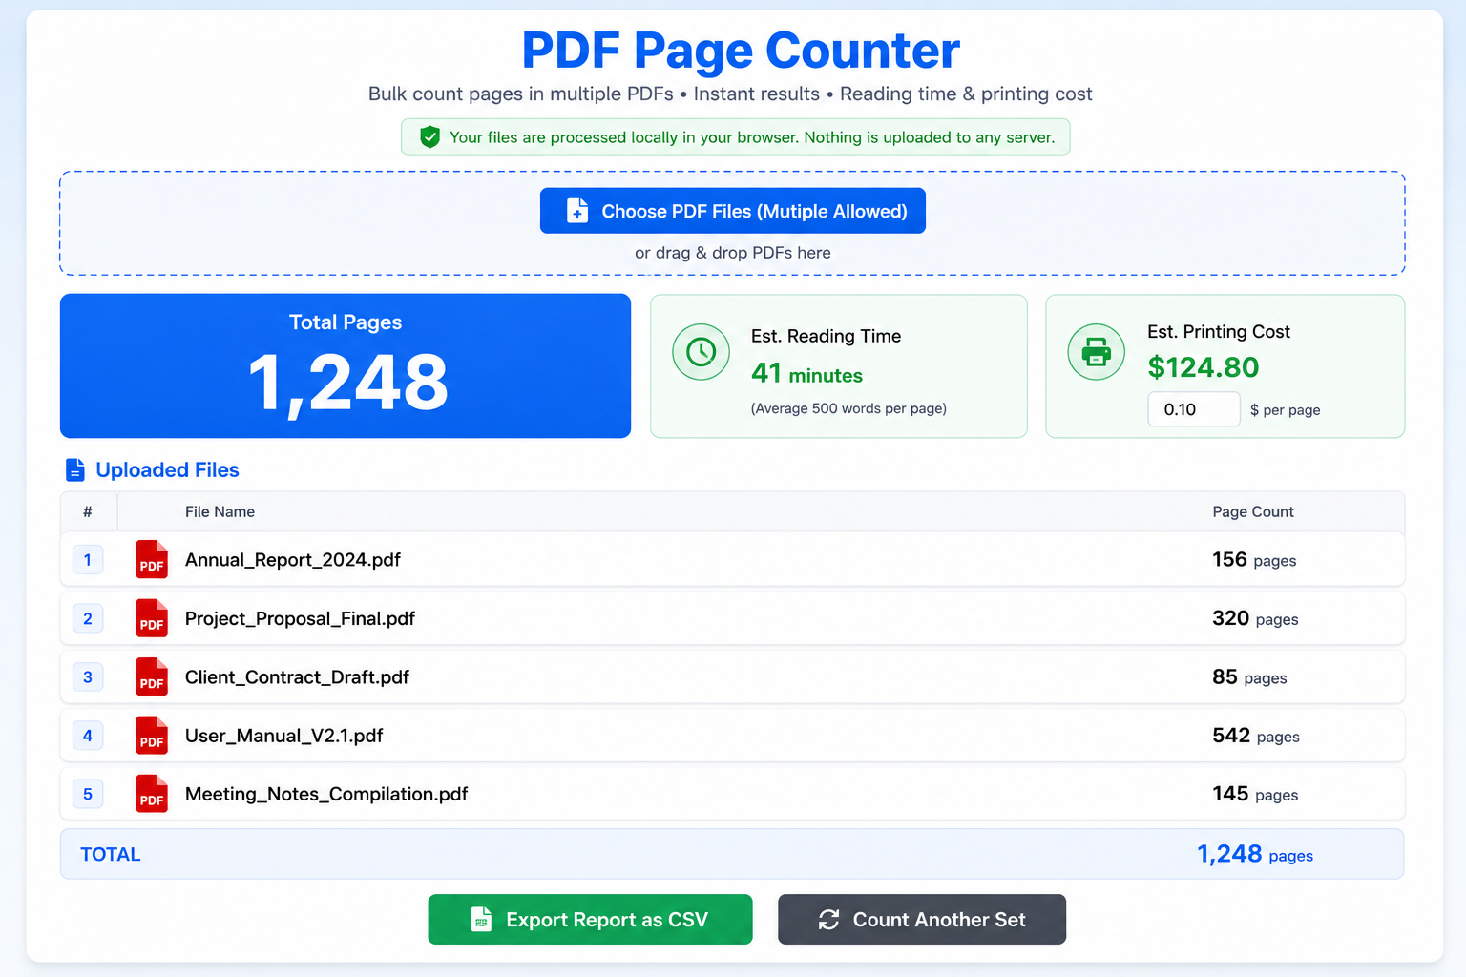This screenshot has height=977, width=1466.
Task: Click the 'or drag & drop PDFs here' text
Action: 733,253
